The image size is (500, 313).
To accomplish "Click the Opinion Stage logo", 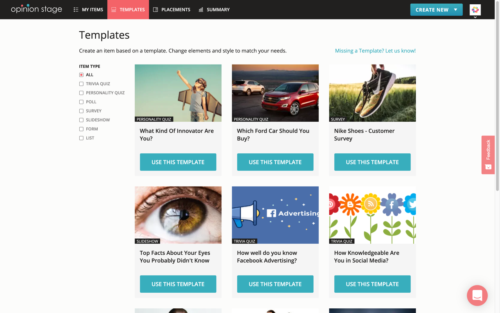I will [36, 9].
